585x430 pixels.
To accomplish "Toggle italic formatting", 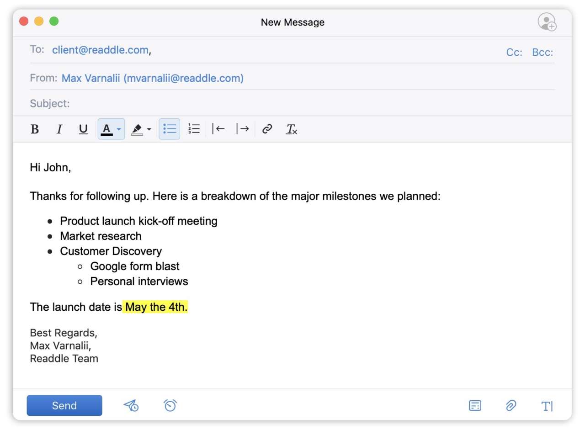I will (x=59, y=129).
